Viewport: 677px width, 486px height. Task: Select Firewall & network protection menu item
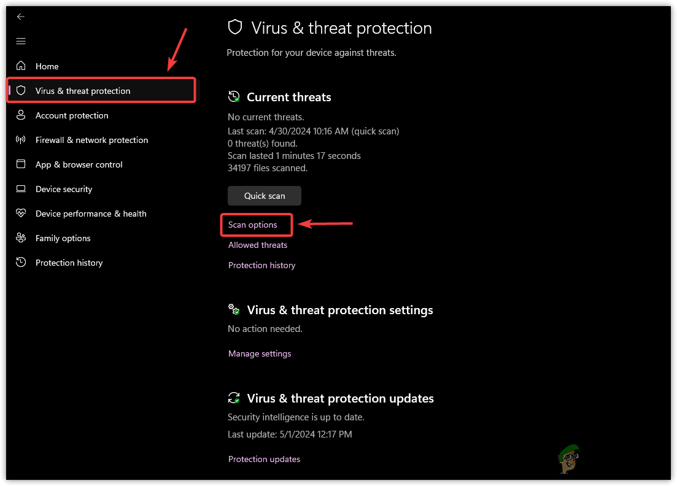click(91, 140)
